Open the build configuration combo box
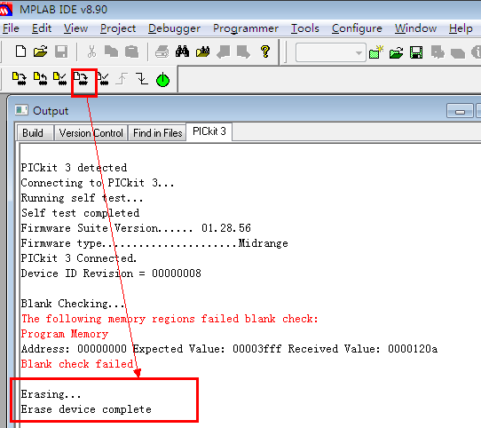Viewport: 481px width, 428px height. click(331, 52)
